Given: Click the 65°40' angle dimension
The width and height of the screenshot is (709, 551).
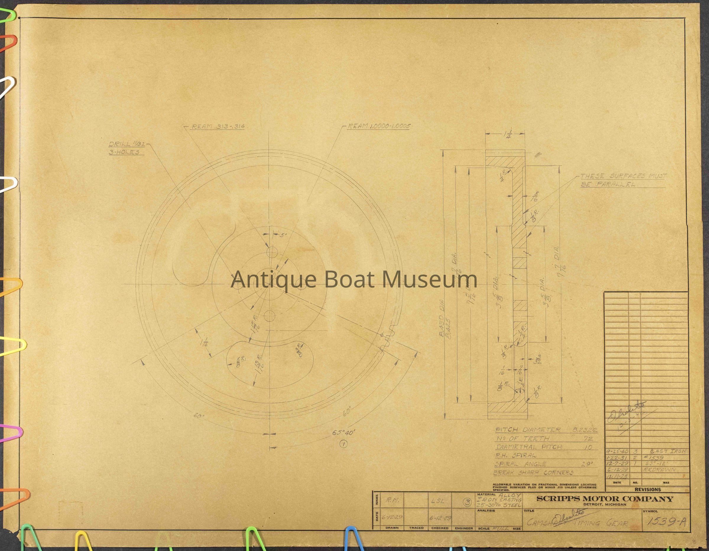Looking at the screenshot, I should point(344,432).
